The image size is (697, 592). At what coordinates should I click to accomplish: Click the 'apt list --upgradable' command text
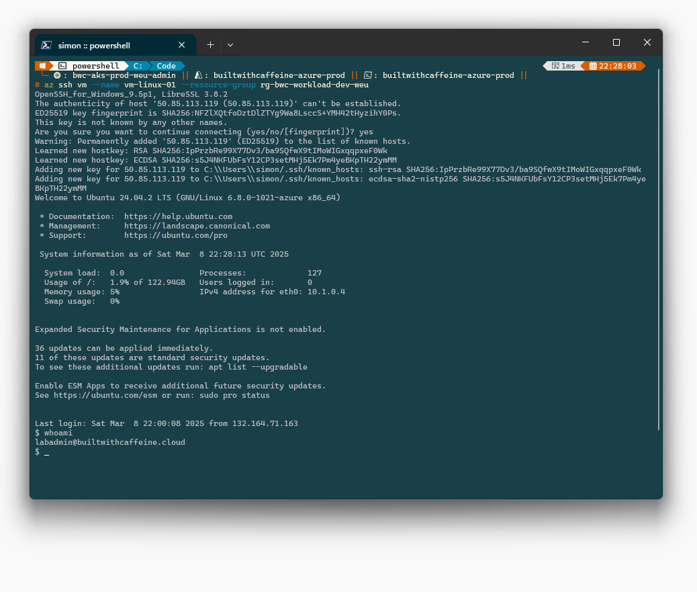click(x=258, y=367)
